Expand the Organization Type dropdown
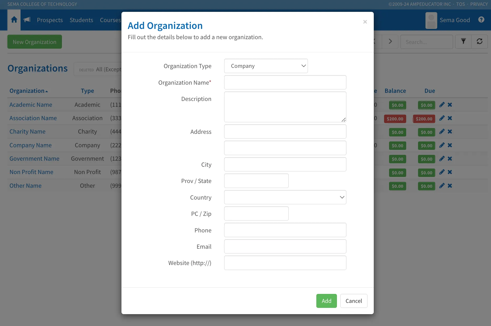Image resolution: width=491 pixels, height=326 pixels. [266, 66]
